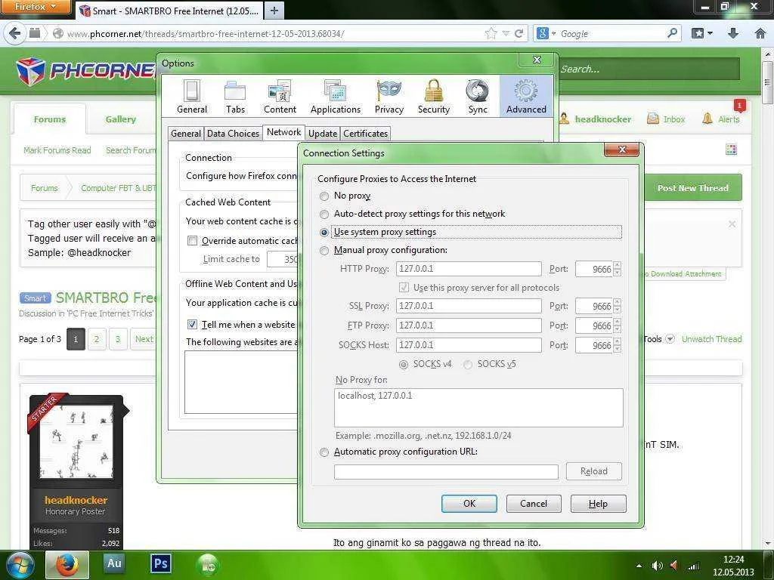Open the Firefox menu dropdown button

tap(36, 6)
